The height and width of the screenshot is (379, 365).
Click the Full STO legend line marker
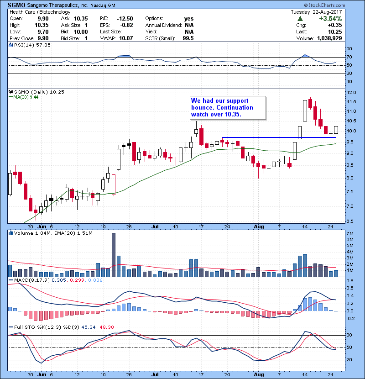(x=10, y=327)
